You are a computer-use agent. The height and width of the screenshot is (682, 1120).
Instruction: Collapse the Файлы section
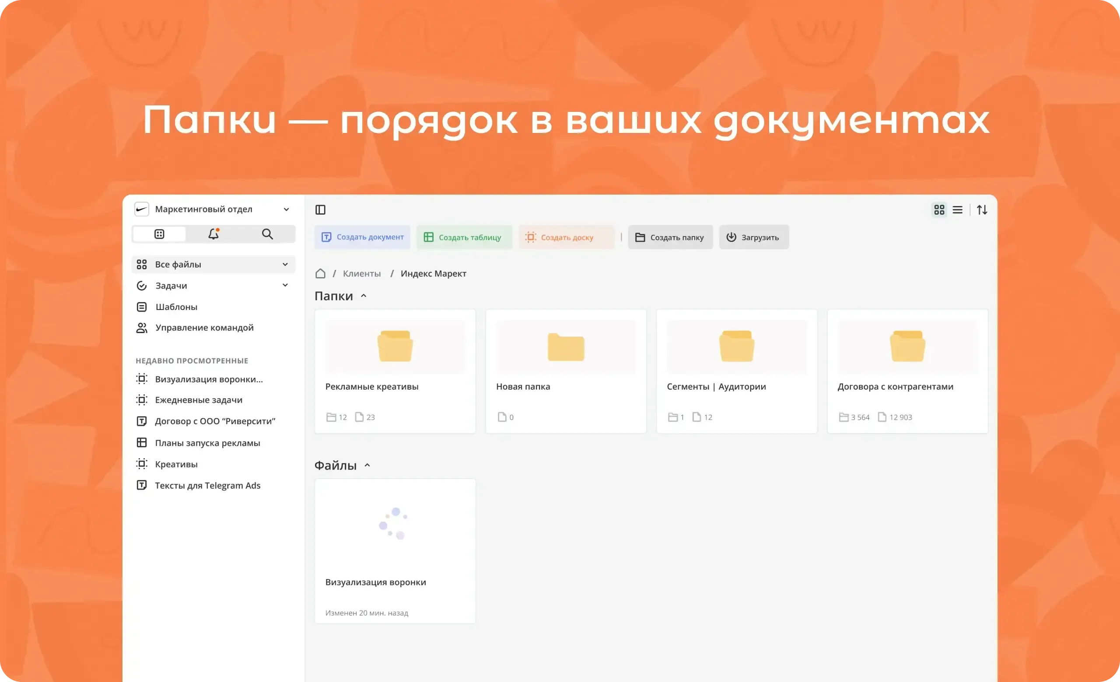coord(367,465)
